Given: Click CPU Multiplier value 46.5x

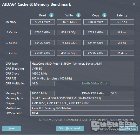Looking at the screenshot, I should pyautogui.click(x=43, y=83).
